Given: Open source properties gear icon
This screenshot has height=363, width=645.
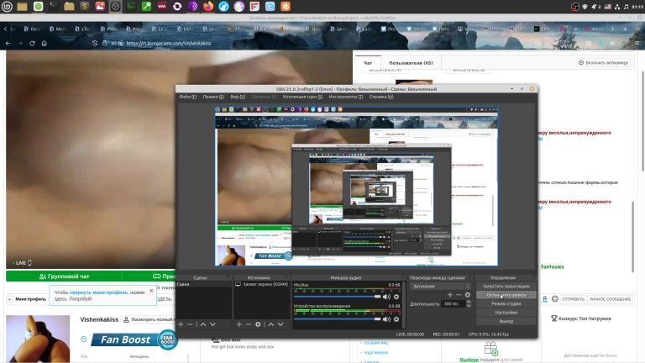Looking at the screenshot, I should (259, 324).
